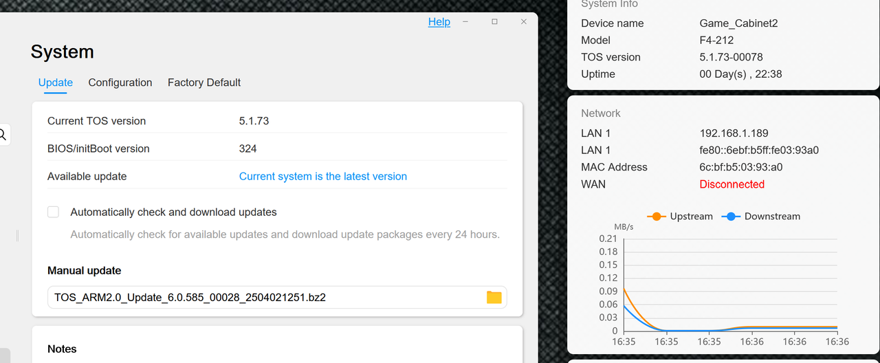Click the sidebar collapse handle on left edge
This screenshot has height=363, width=880.
point(17,236)
